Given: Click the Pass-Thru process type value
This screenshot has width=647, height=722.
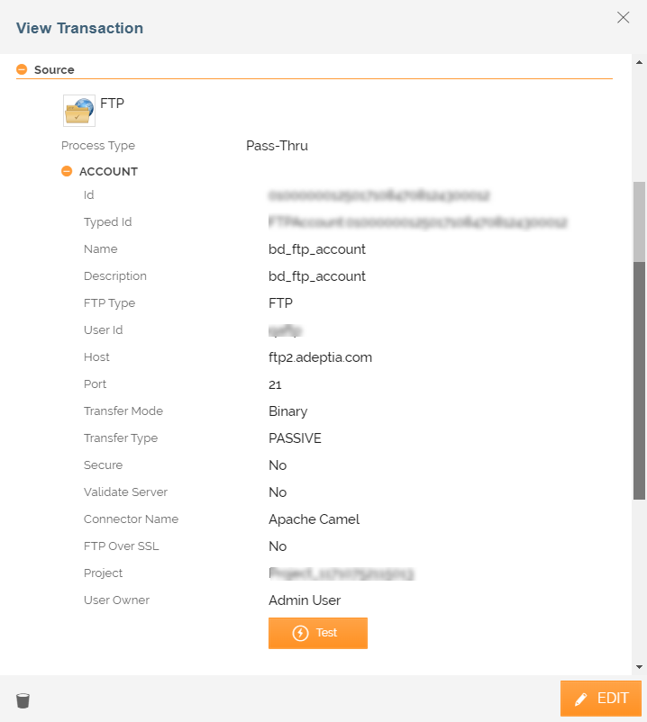Looking at the screenshot, I should tap(277, 146).
